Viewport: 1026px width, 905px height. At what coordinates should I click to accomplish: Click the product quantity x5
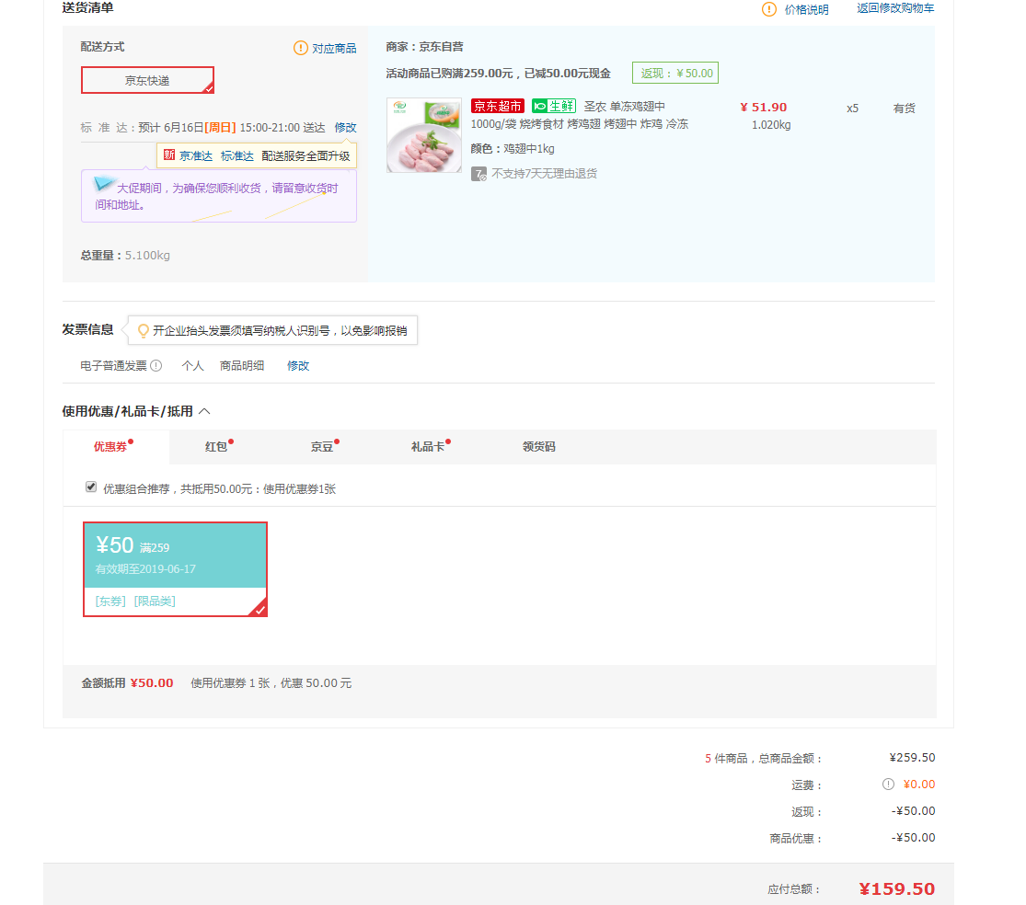pos(852,109)
